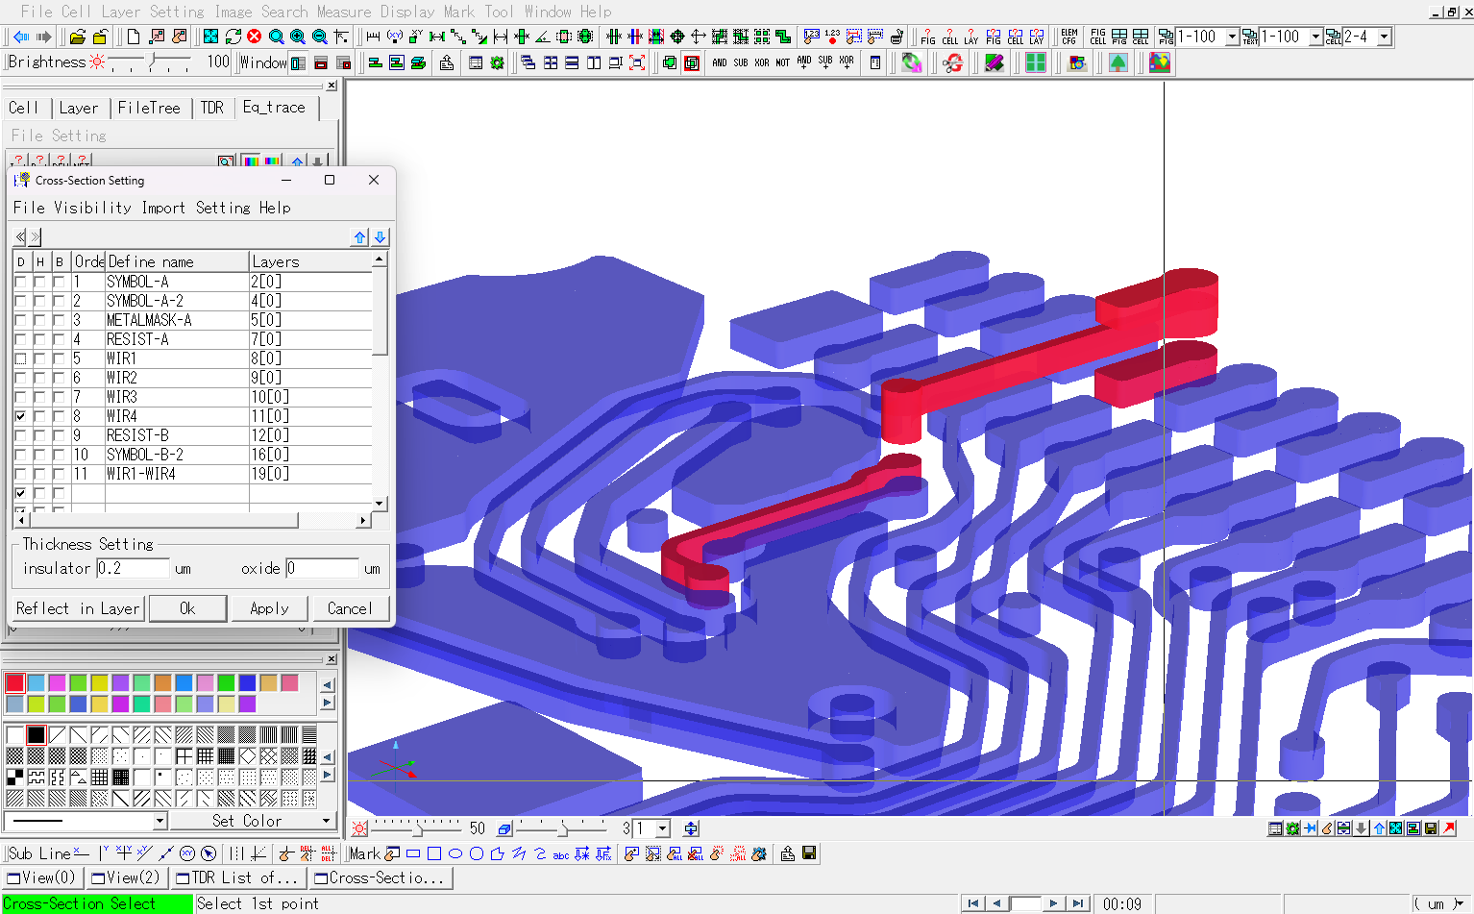Click the AND boolean operation icon
This screenshot has height=914, width=1474.
click(x=720, y=62)
